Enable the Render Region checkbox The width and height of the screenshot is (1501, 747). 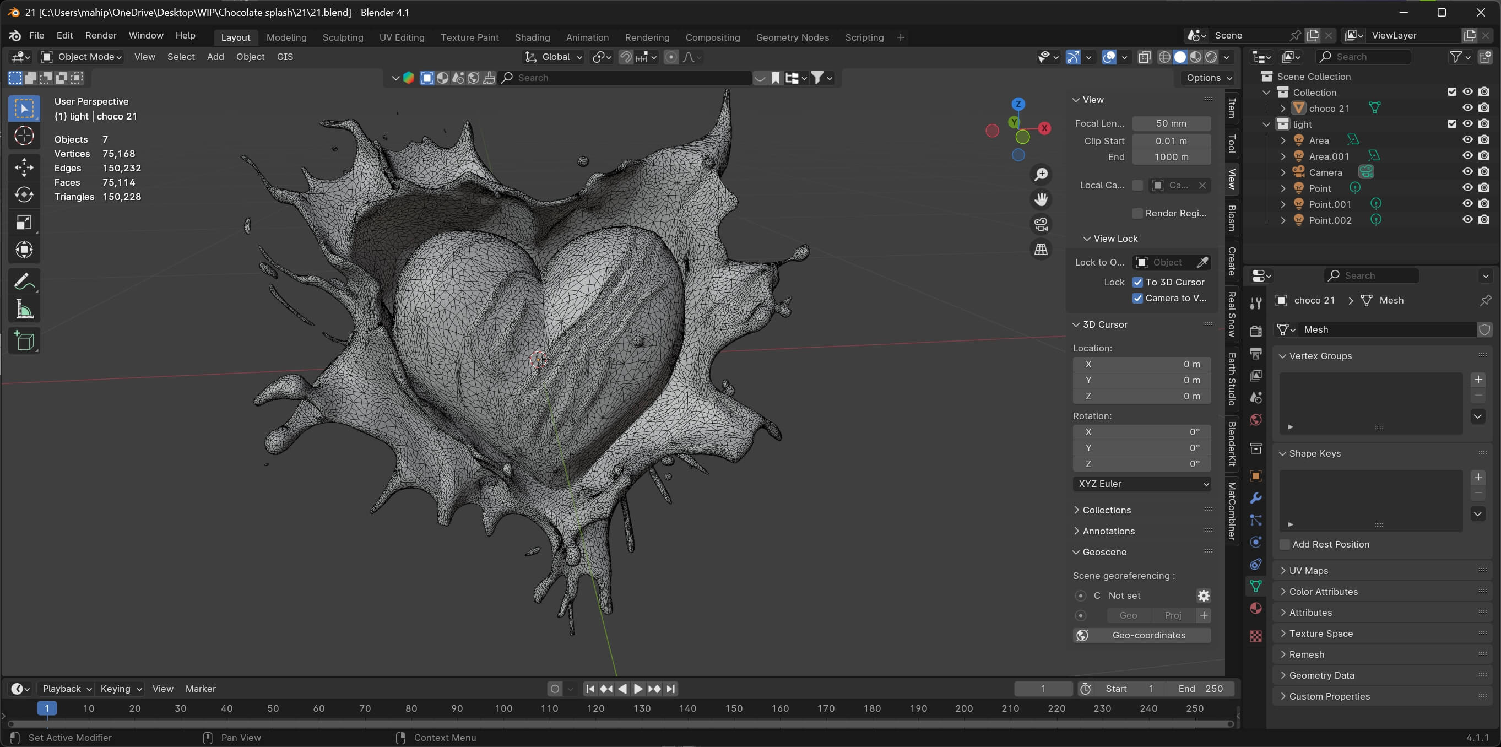[1137, 213]
